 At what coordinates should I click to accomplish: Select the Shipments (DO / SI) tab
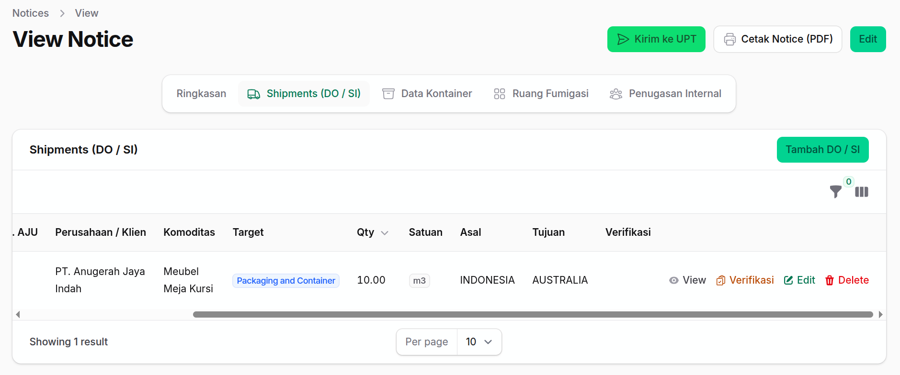click(x=304, y=94)
